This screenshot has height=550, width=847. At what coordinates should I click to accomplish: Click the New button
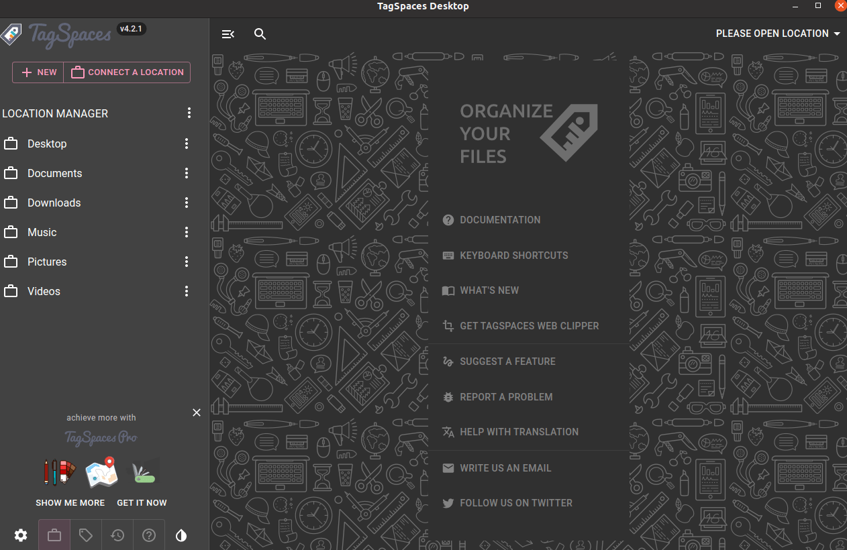38,72
